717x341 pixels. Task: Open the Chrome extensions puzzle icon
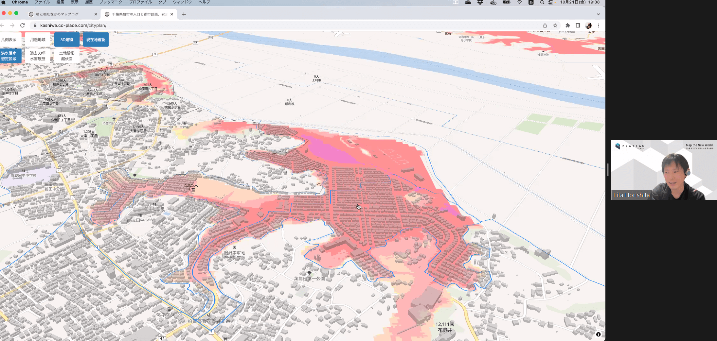pyautogui.click(x=568, y=26)
